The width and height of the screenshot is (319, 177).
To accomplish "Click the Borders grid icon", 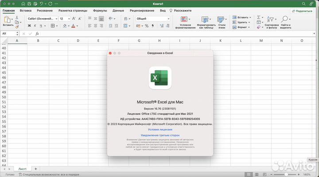I will (53, 26).
